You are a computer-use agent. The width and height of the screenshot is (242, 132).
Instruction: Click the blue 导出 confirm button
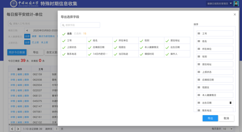click(210, 118)
